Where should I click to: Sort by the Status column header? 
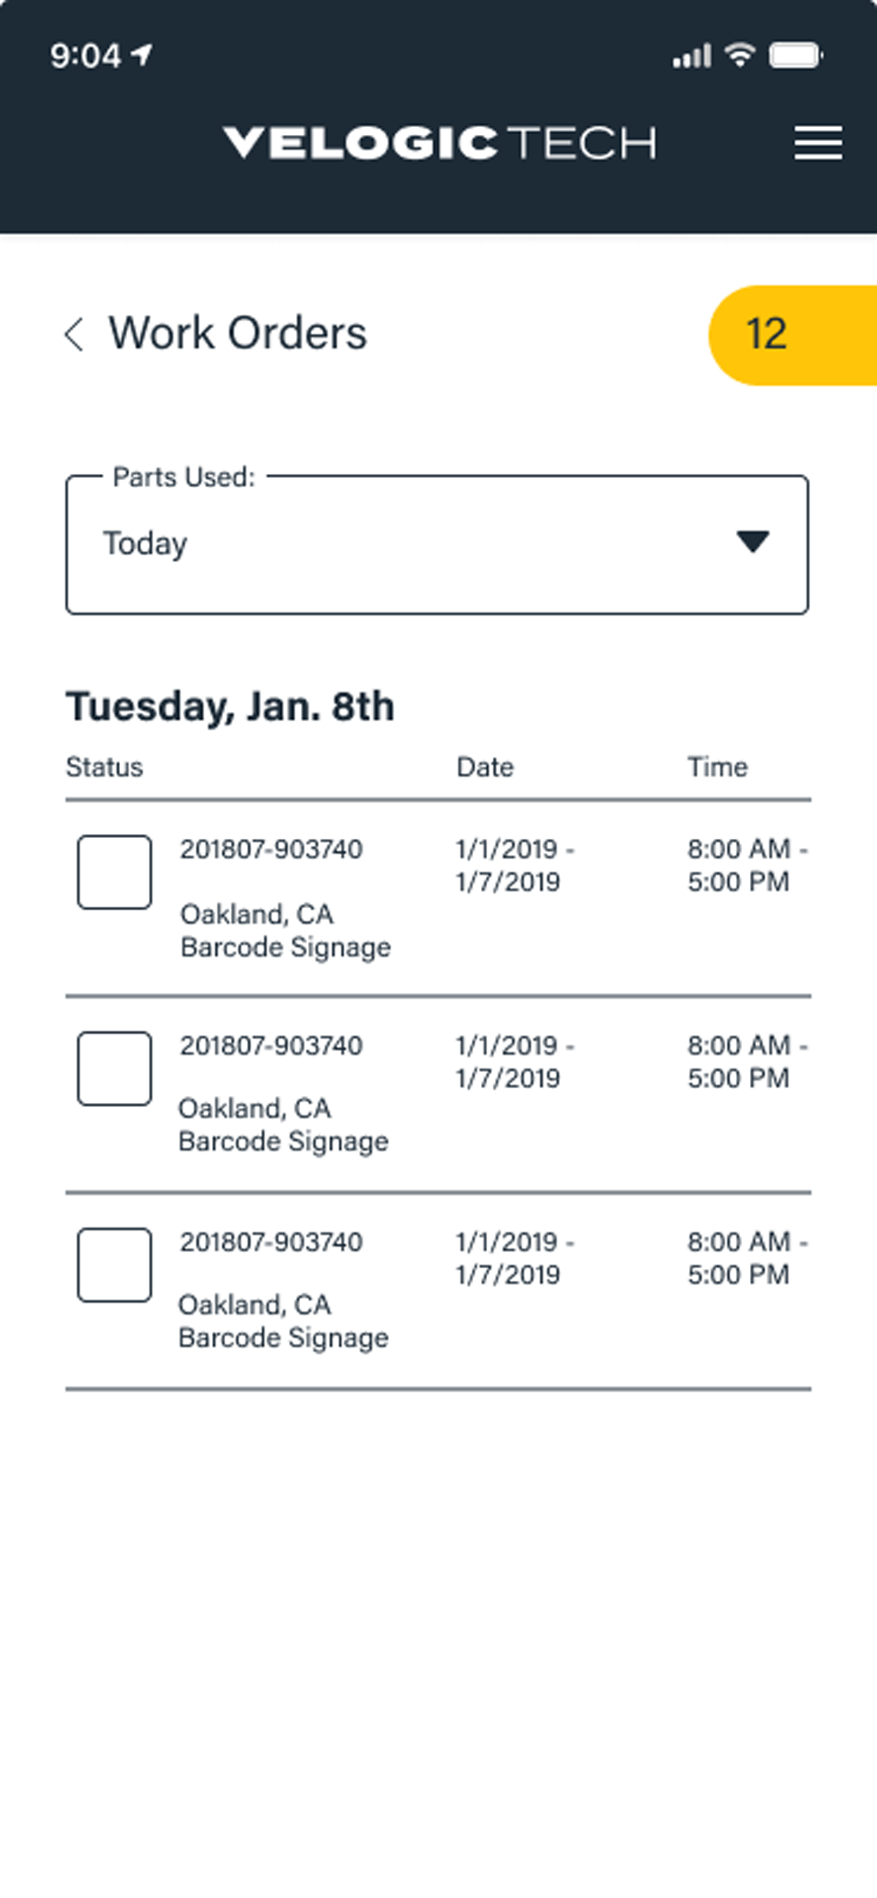pyautogui.click(x=104, y=767)
